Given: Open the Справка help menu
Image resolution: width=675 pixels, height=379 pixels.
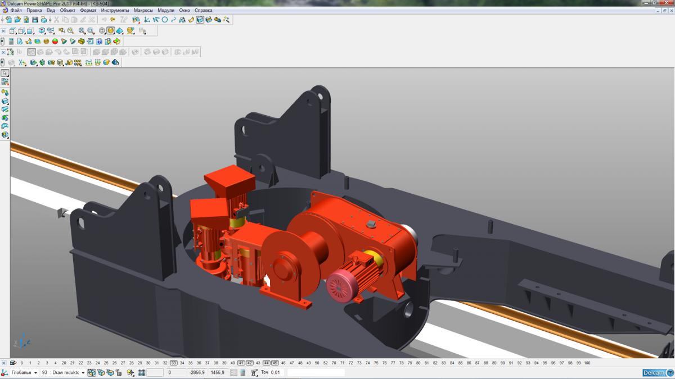Looking at the screenshot, I should point(203,10).
